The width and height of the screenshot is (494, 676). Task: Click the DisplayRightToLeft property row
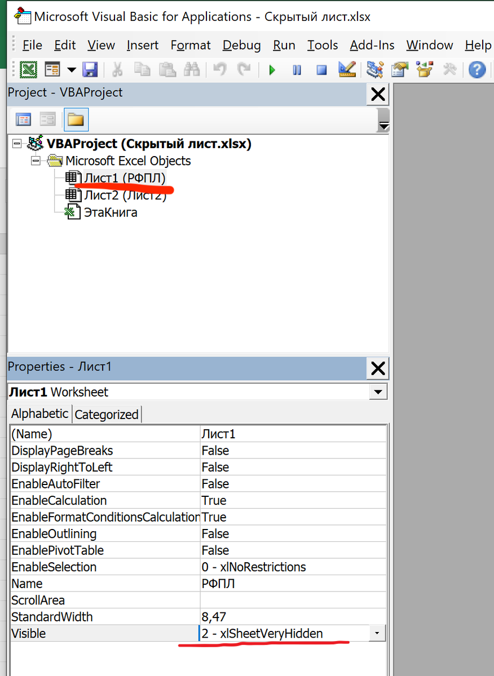coord(198,467)
